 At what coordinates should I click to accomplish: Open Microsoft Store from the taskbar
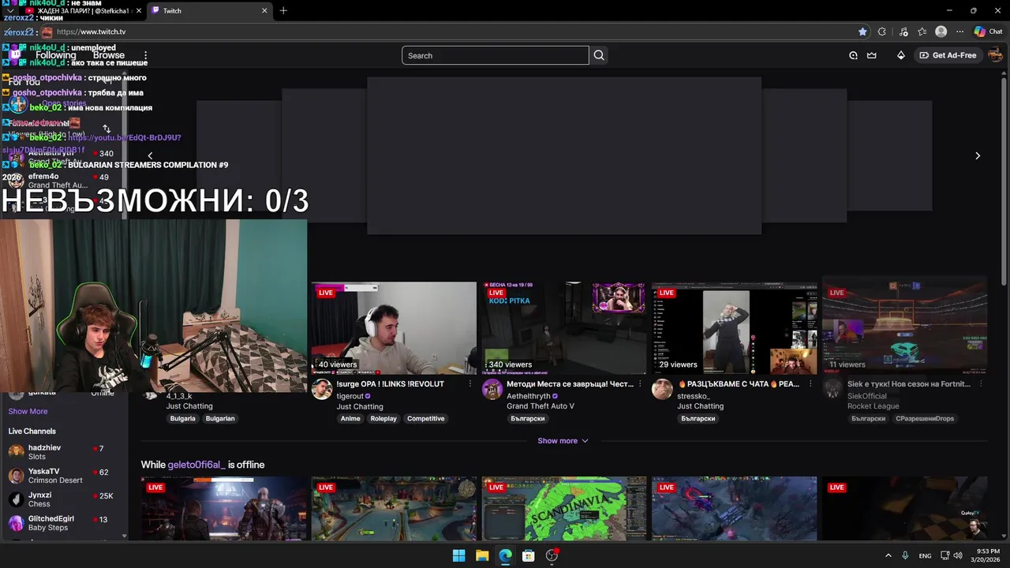click(529, 555)
